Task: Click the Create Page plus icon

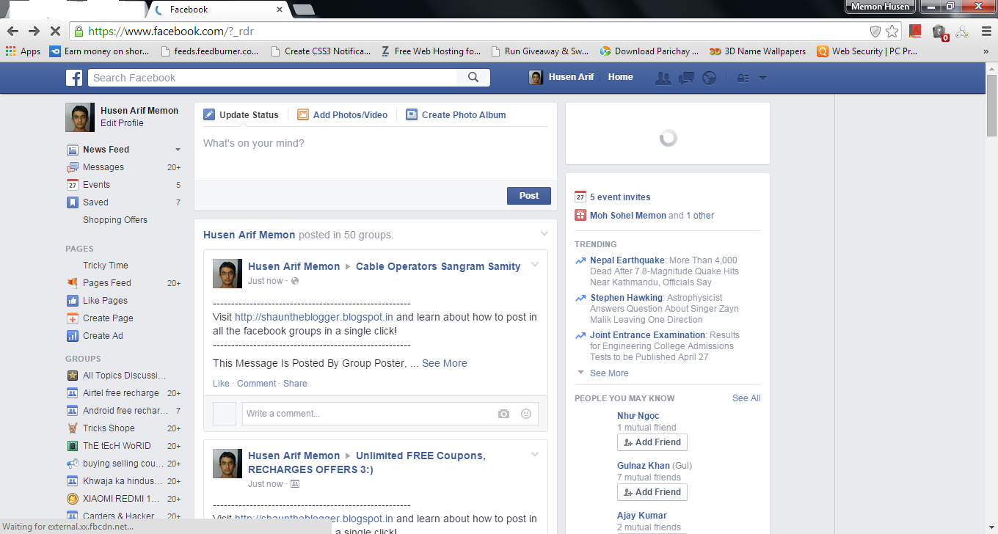Action: [73, 318]
